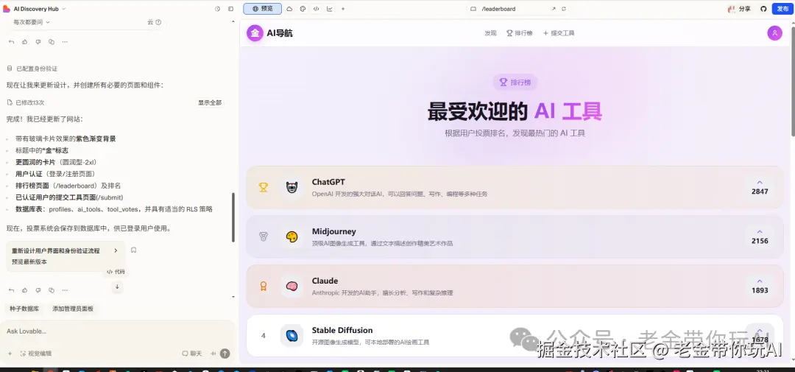Toggle the sidebar panel layout icon
Image resolution: width=795 pixels, height=372 pixels.
click(230, 9)
